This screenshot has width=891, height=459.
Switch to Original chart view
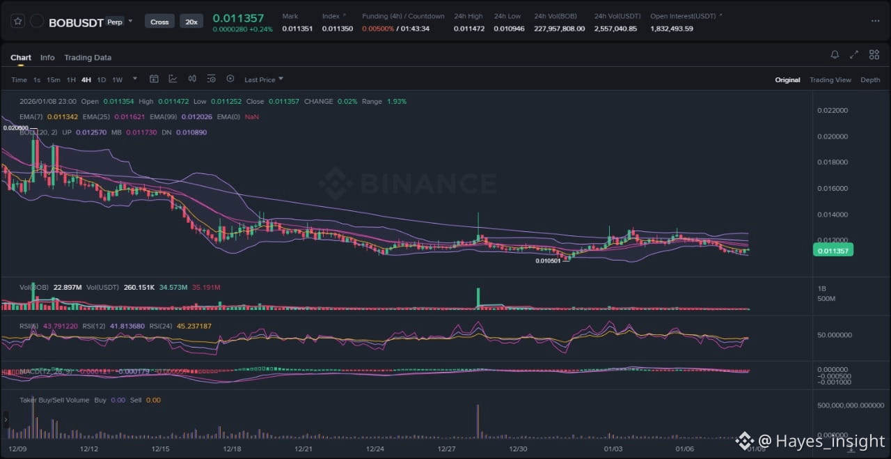click(787, 80)
